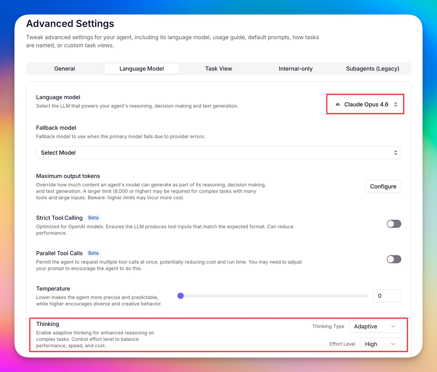The width and height of the screenshot is (437, 372).
Task: Click the Thinking setting label
Action: [x=48, y=324]
